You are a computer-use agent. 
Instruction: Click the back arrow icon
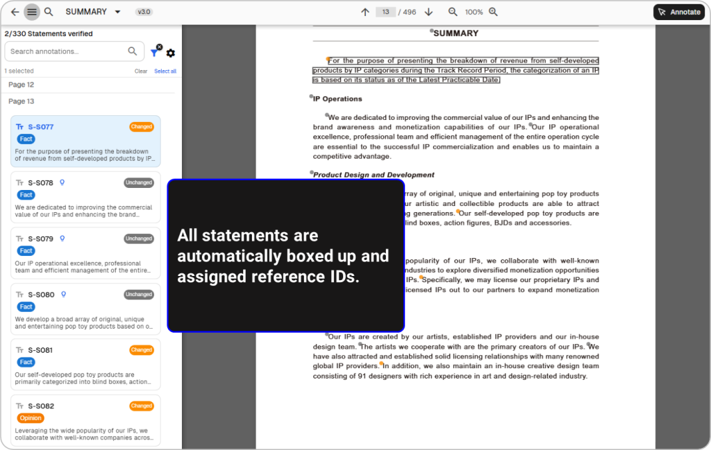[x=15, y=12]
